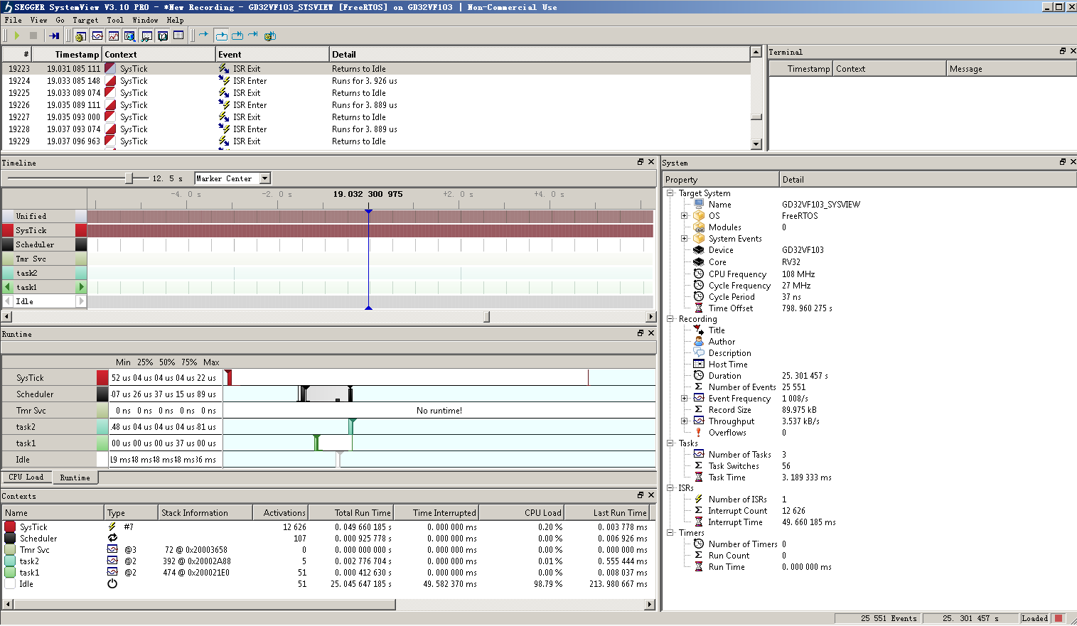This screenshot has width=1077, height=626.
Task: Close the Contexts panel
Action: coord(651,495)
